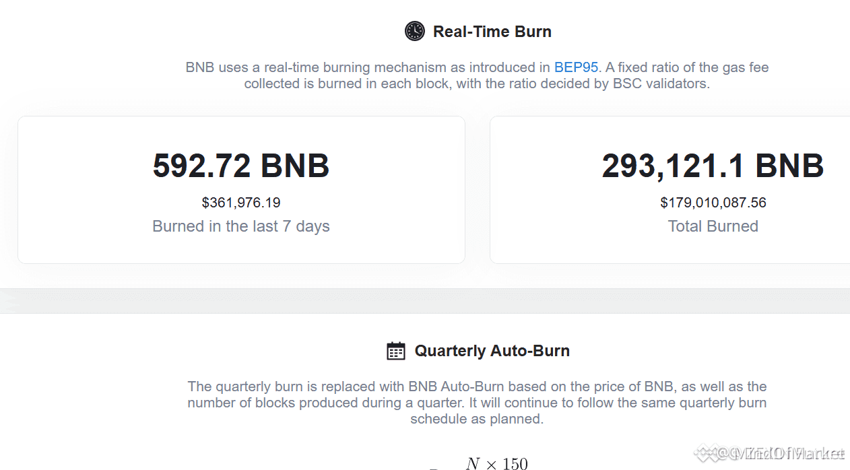Image resolution: width=850 pixels, height=470 pixels.
Task: Click the $361,976.19 dollar value
Action: coord(241,203)
